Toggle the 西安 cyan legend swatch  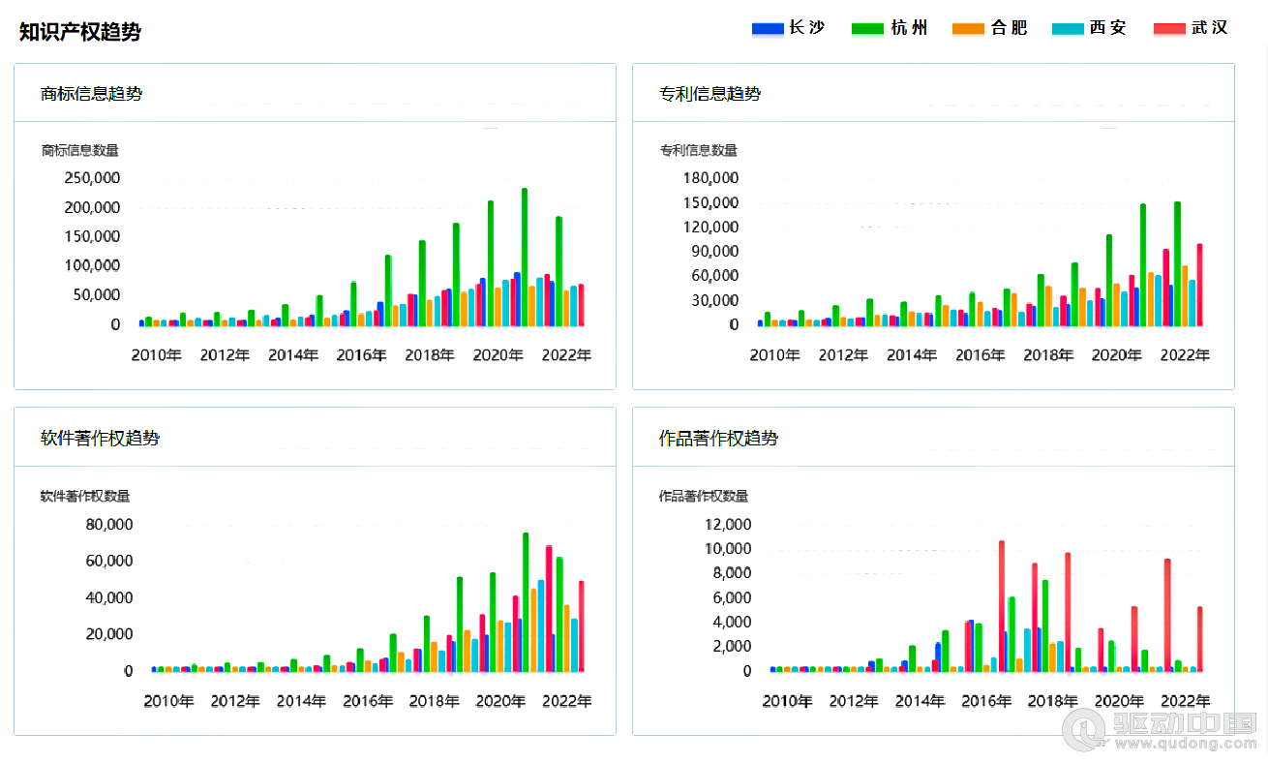click(1067, 29)
